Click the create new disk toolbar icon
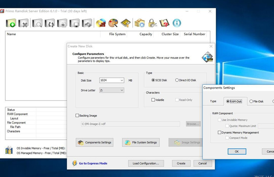The width and height of the screenshot is (274, 177). click(x=11, y=23)
